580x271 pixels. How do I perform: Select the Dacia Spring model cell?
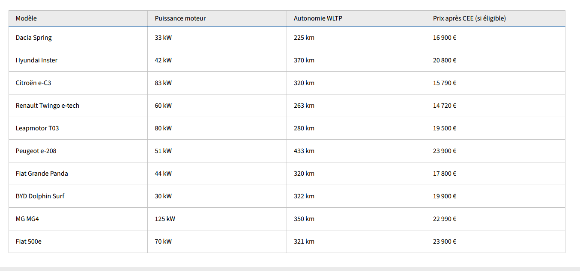tap(34, 38)
